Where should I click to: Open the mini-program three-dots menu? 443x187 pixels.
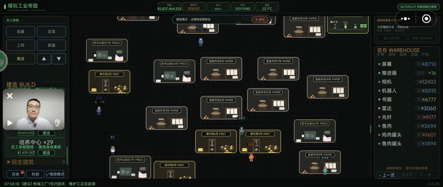[405, 19]
